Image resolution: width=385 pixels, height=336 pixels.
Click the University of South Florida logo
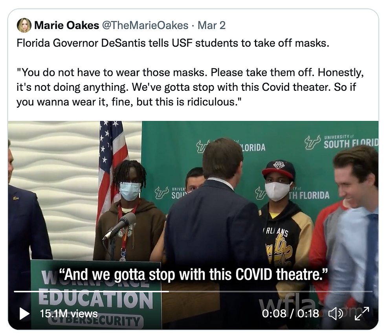(341, 142)
